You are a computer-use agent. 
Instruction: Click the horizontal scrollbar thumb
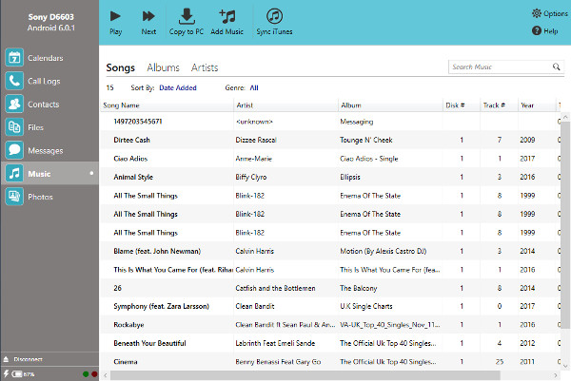[305, 375]
